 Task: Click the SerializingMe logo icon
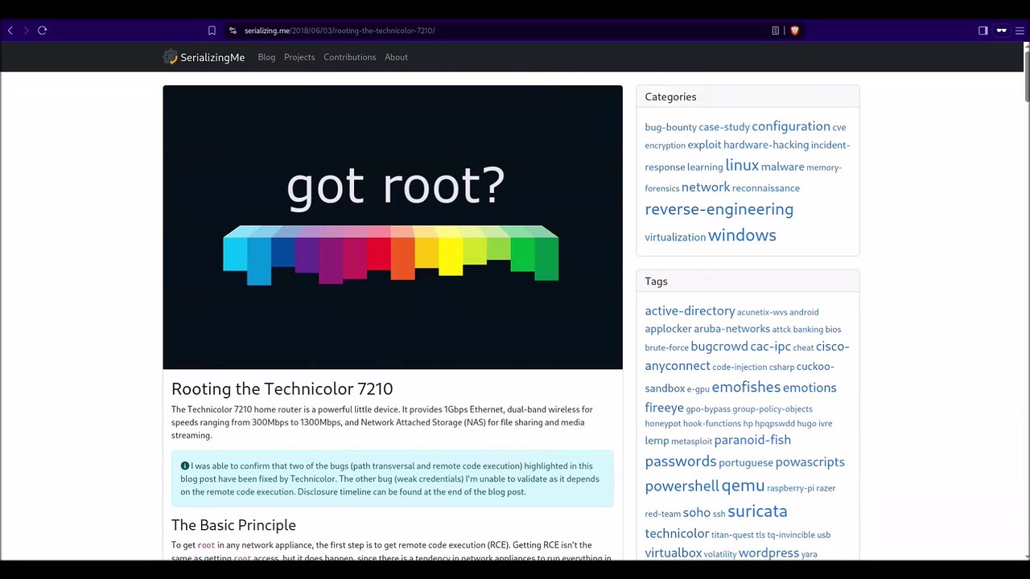point(170,57)
